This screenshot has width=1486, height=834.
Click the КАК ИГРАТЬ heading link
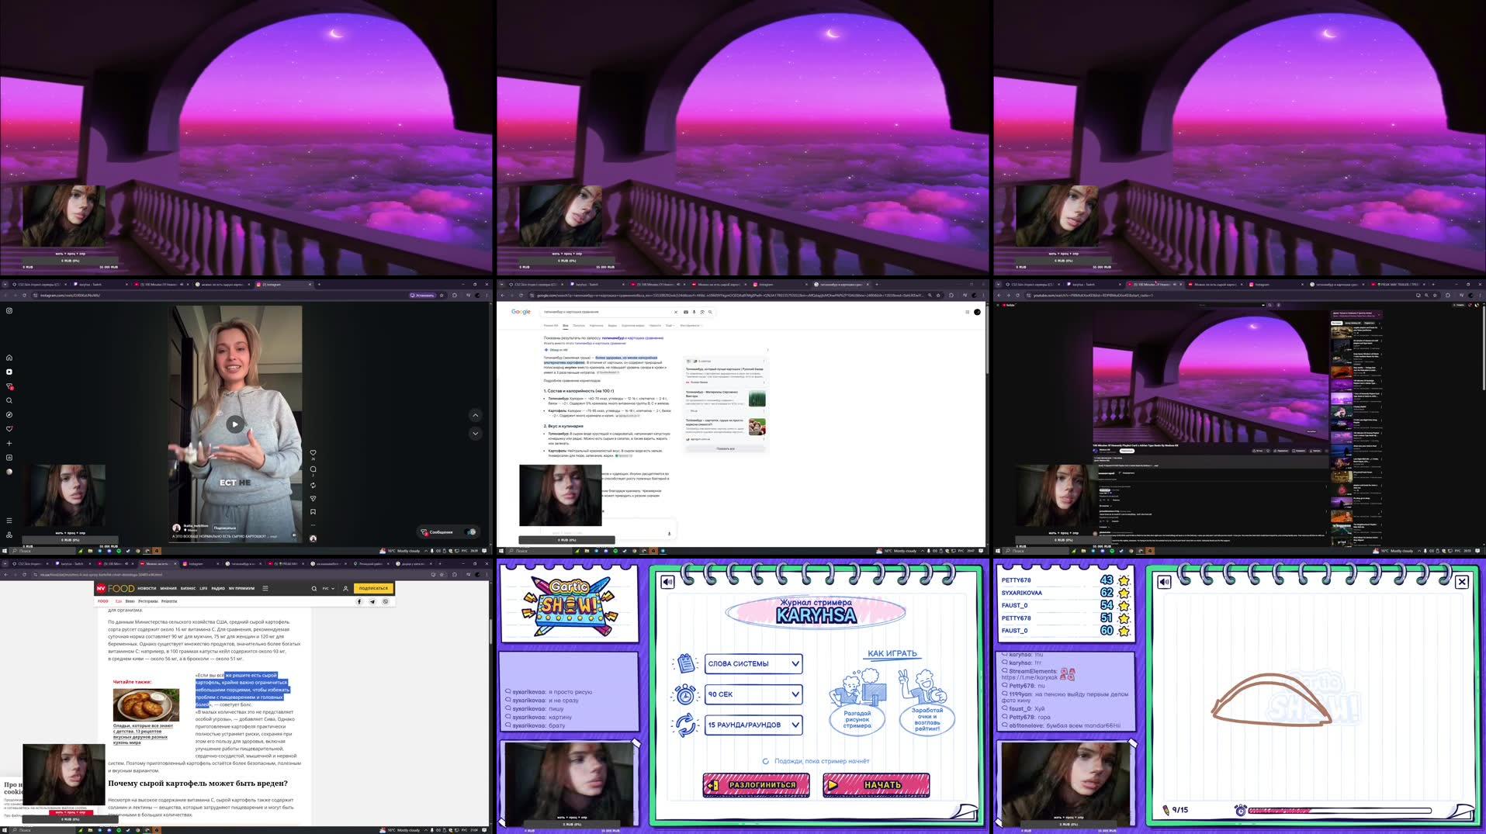892,653
